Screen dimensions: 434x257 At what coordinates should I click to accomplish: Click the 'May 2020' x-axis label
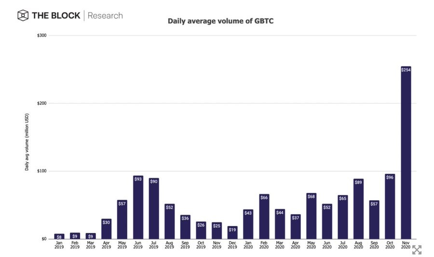tap(311, 245)
